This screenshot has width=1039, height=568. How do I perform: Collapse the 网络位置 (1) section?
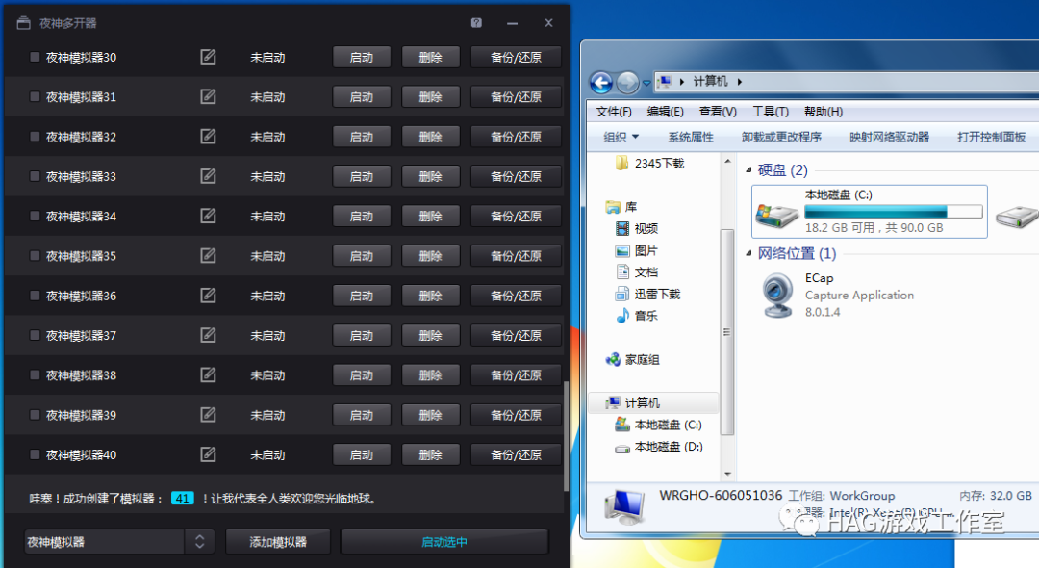click(x=749, y=253)
